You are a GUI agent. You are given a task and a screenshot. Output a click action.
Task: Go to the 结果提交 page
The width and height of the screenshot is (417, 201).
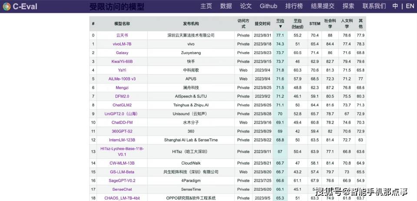point(323,6)
